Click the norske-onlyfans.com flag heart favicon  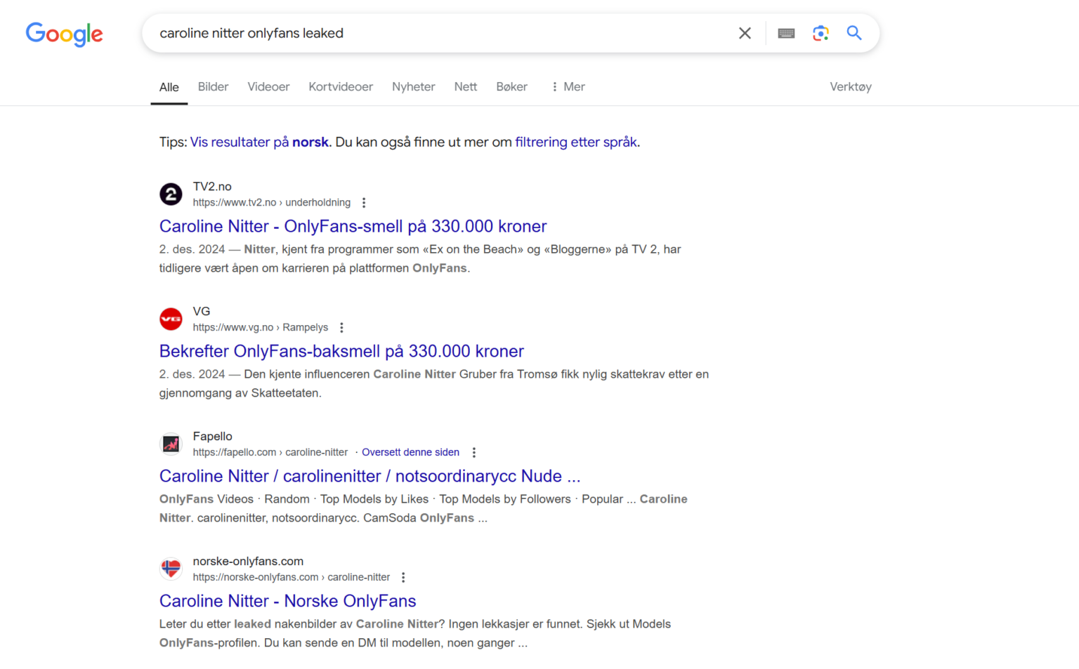coord(171,569)
